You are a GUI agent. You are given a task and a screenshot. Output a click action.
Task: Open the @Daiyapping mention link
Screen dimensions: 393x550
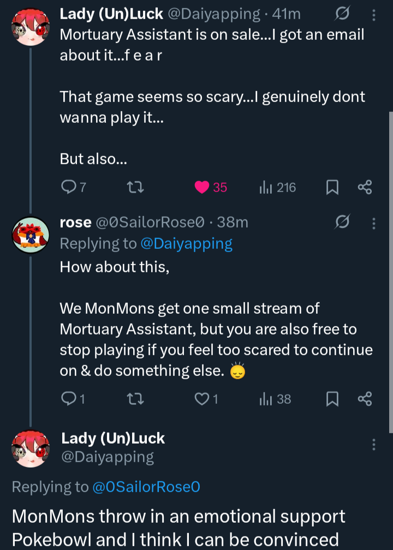click(186, 244)
